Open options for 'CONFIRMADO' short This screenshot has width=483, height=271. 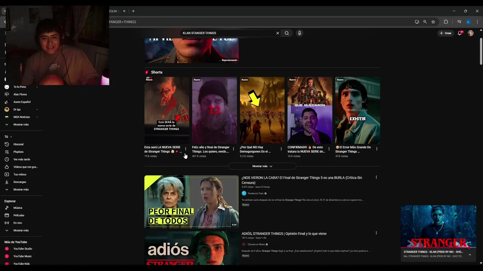[x=329, y=149]
